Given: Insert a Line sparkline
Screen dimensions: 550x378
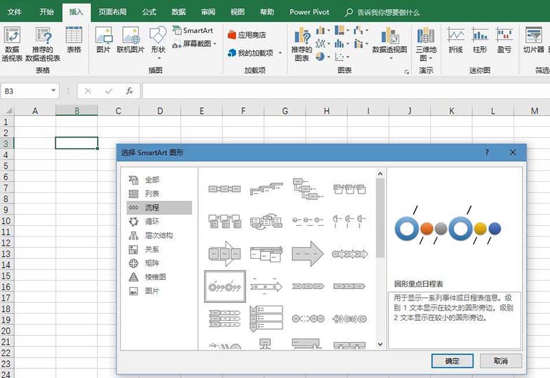Looking at the screenshot, I should [456, 39].
